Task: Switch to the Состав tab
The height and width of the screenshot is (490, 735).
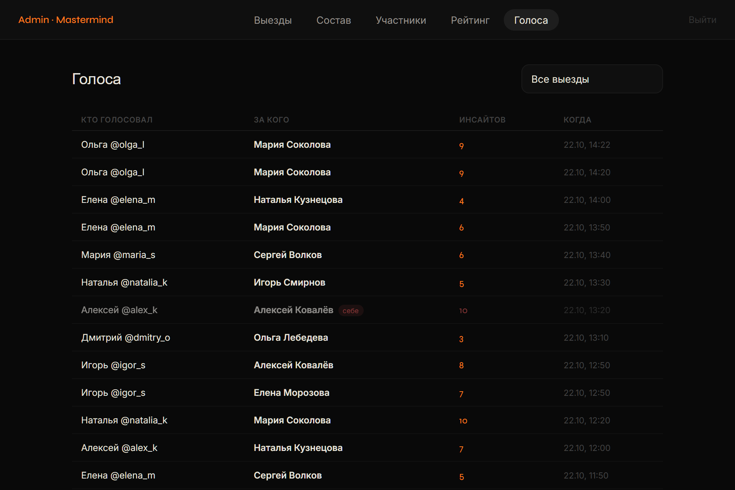Action: click(x=333, y=20)
